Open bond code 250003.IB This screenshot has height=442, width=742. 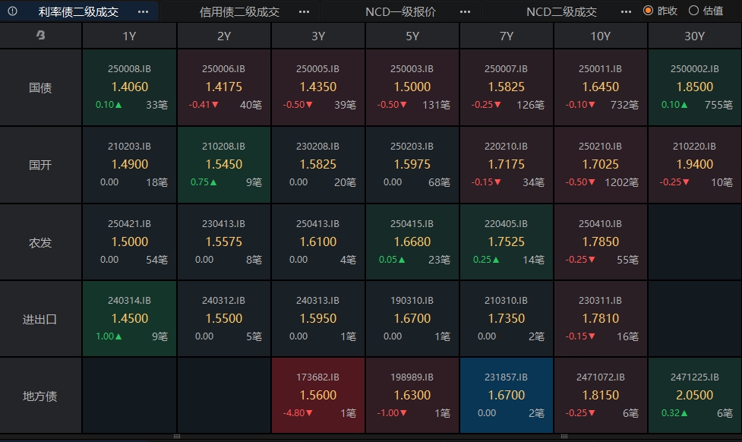pyautogui.click(x=412, y=68)
